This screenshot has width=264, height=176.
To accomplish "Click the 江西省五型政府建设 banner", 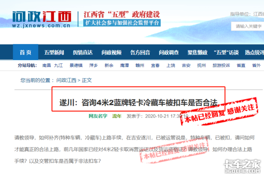I will [x=122, y=18].
